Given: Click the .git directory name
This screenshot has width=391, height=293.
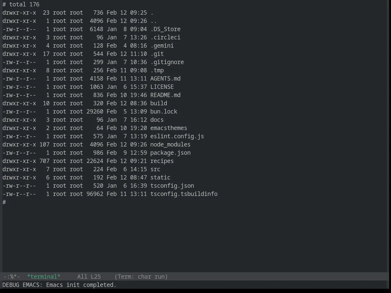Looking at the screenshot, I should [157, 54].
